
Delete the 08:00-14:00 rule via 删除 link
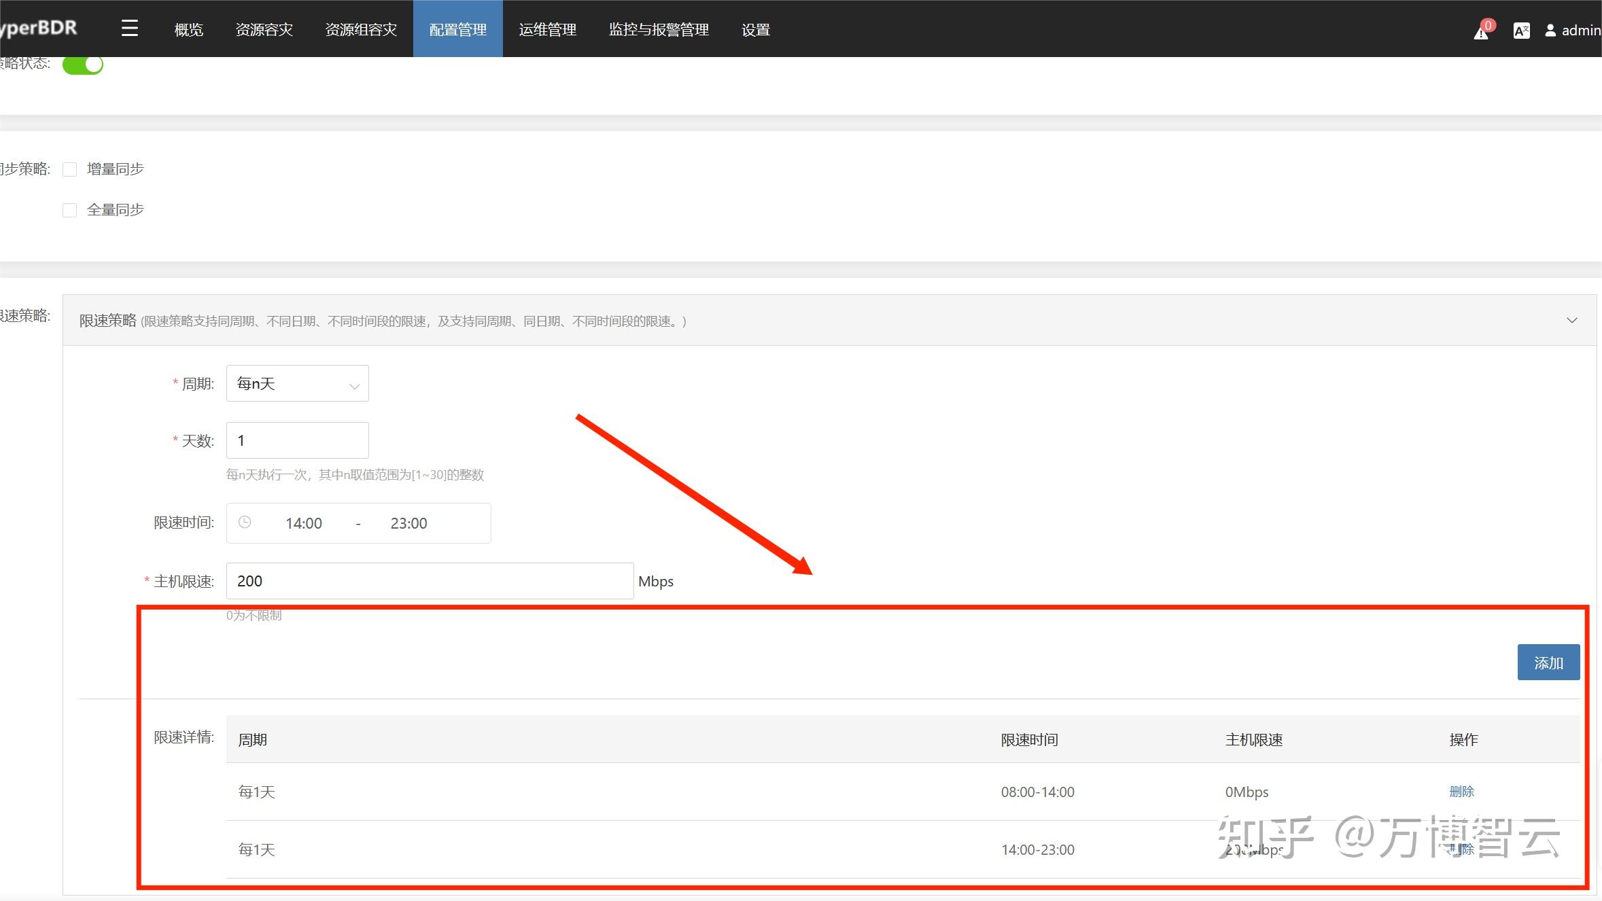1463,791
